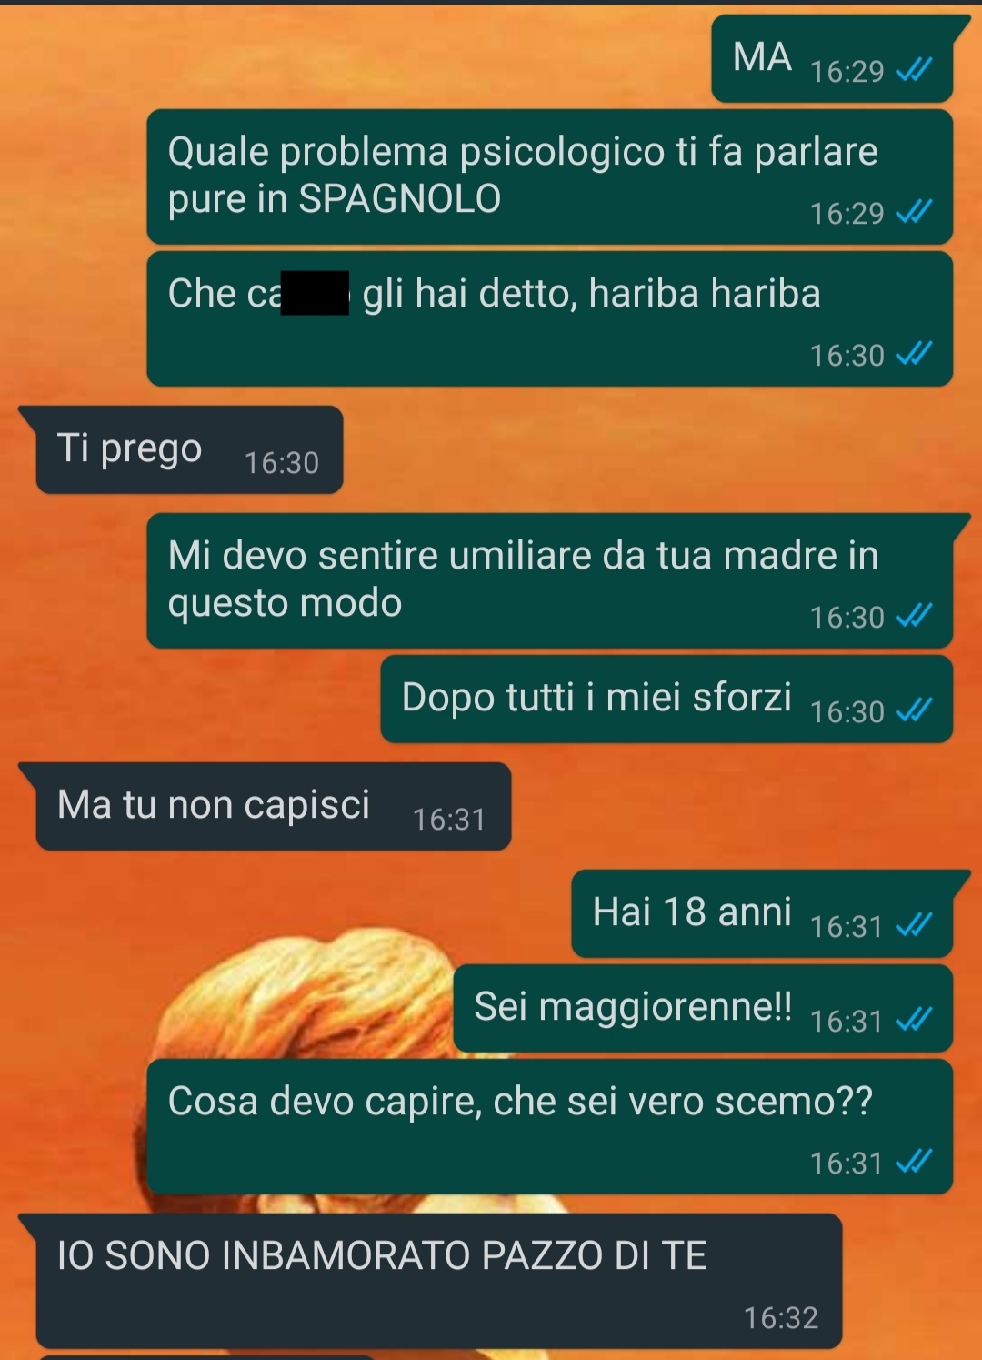Tap the 16:32 timestamp on the last message
982x1360 pixels.
tap(781, 1317)
